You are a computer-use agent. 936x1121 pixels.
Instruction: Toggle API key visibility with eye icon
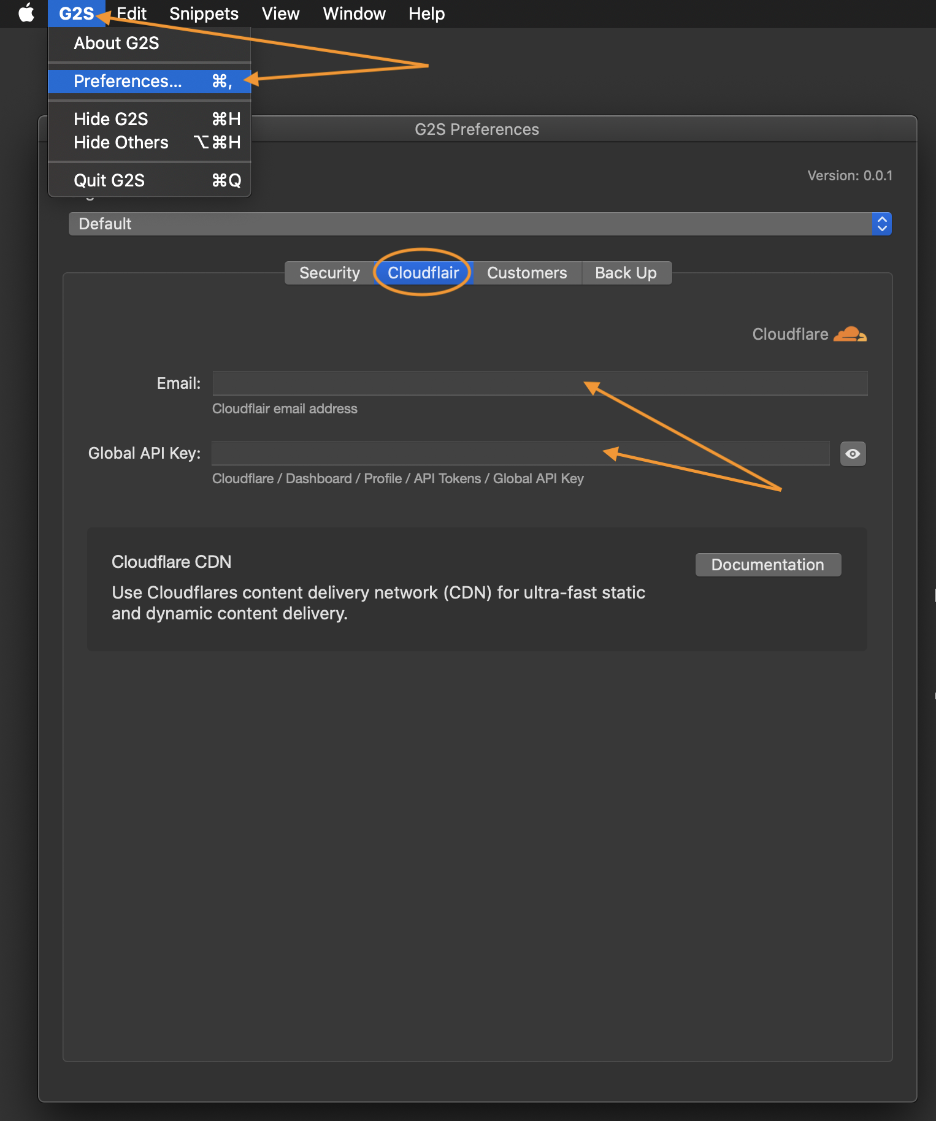point(853,454)
